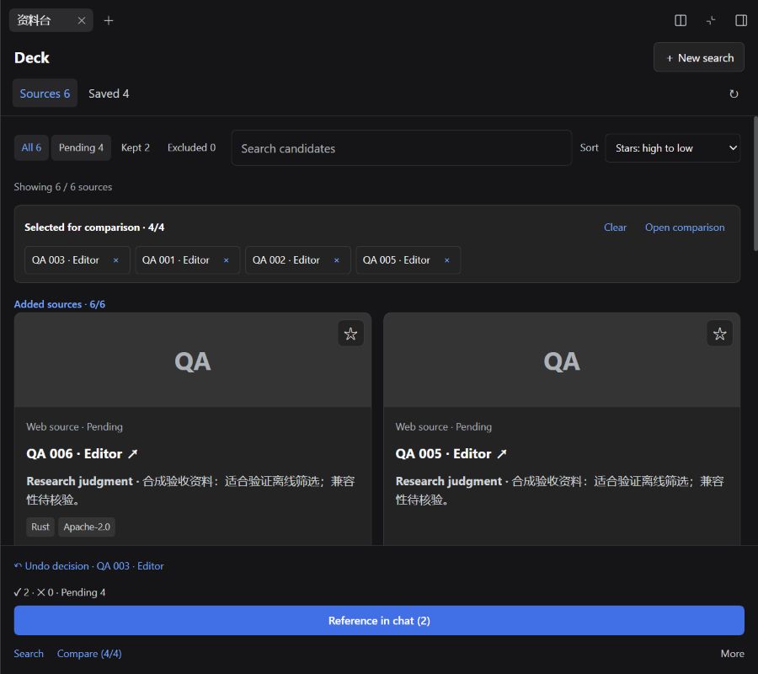
Task: Click Clear in comparison panel
Action: point(615,227)
